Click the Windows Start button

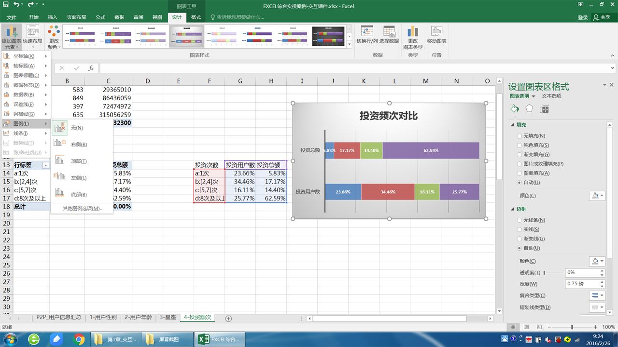11,339
